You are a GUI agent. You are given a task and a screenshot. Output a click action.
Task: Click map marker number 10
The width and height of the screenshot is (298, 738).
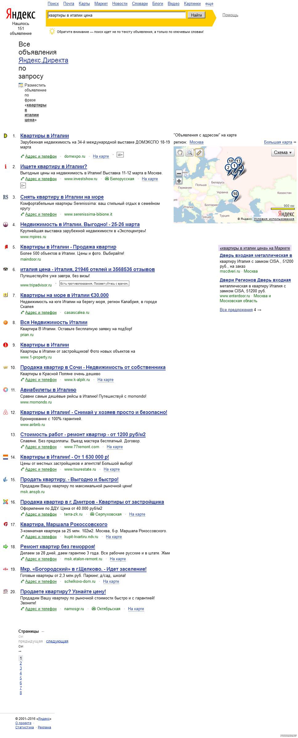[x=235, y=194]
